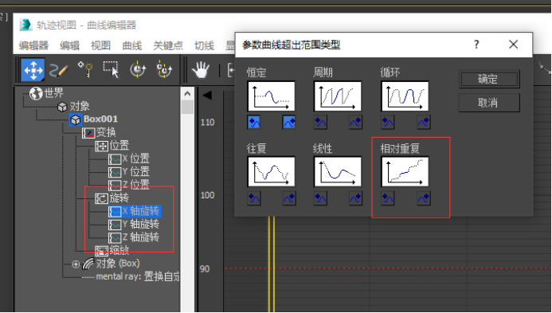
Task: Toggle 恒定 incoming range button
Action: click(254, 122)
